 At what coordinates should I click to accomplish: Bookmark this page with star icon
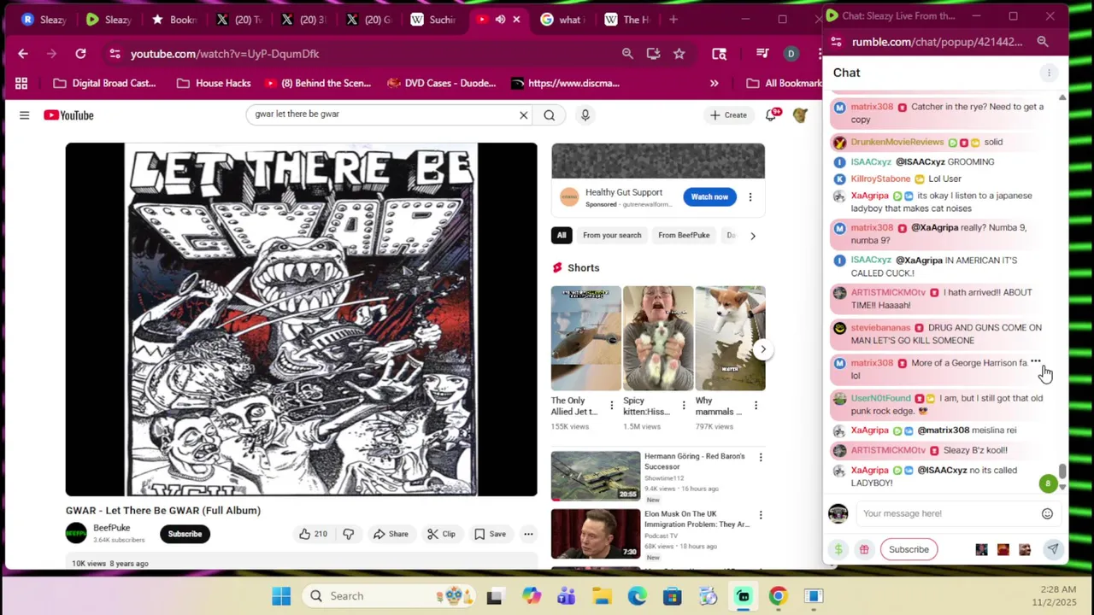[679, 54]
